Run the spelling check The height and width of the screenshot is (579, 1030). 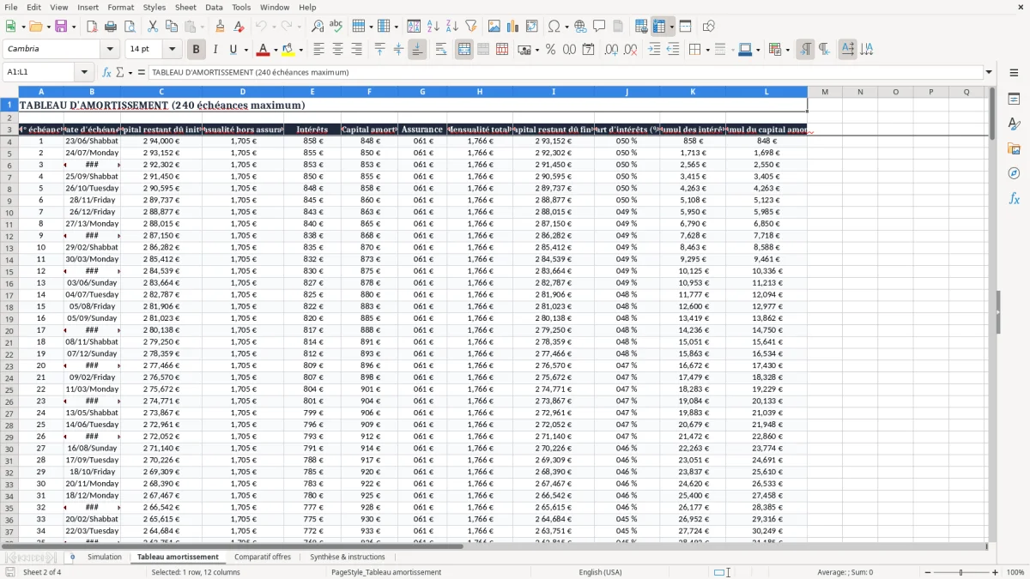[x=336, y=27]
